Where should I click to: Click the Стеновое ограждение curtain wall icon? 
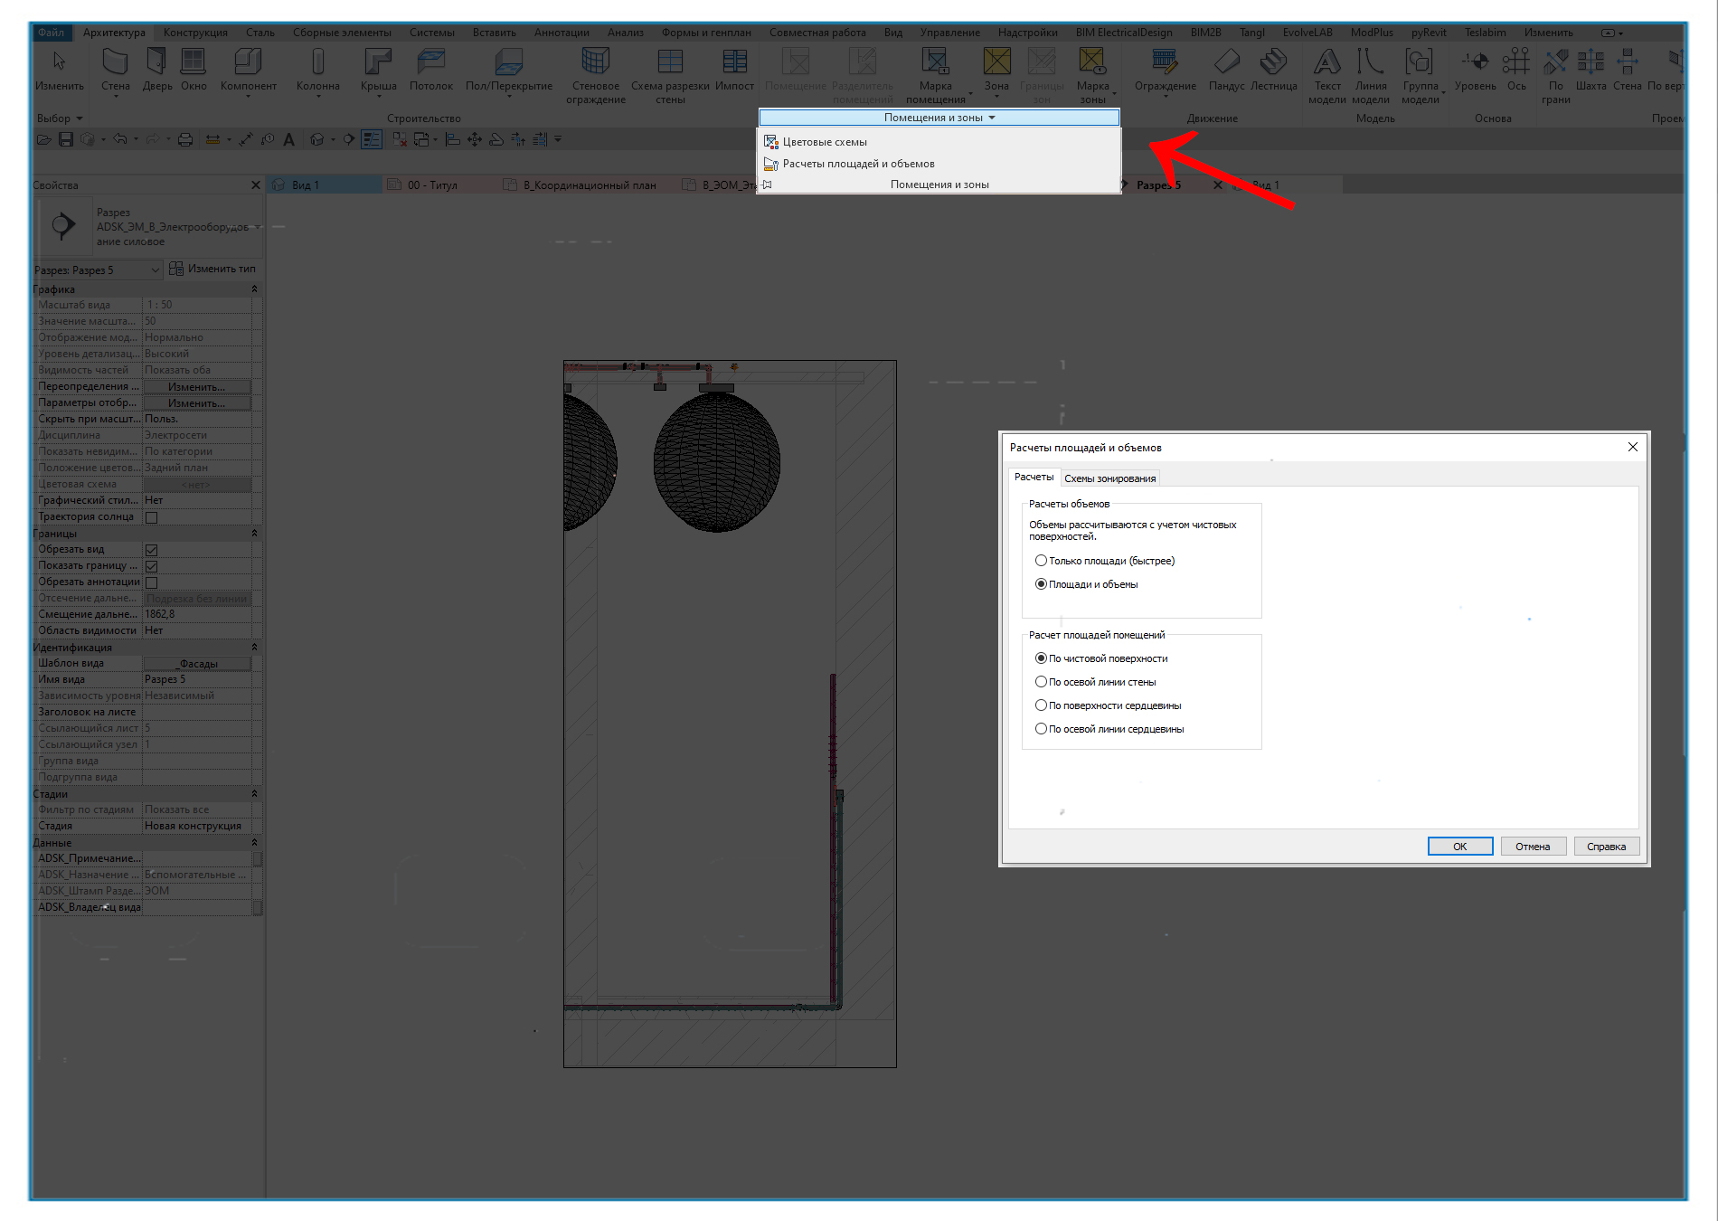point(595,62)
